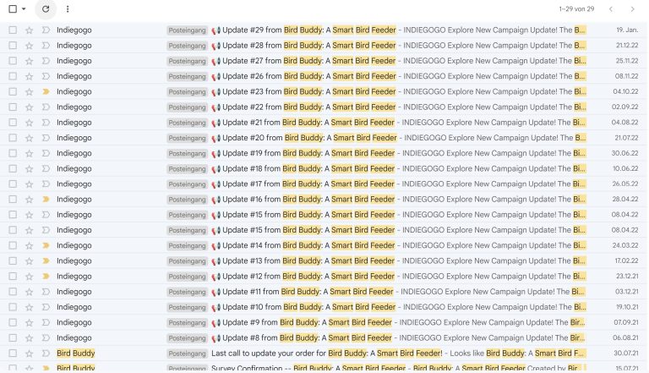Select the Update #14 email checkbox
This screenshot has width=649, height=373.
pyautogui.click(x=13, y=245)
